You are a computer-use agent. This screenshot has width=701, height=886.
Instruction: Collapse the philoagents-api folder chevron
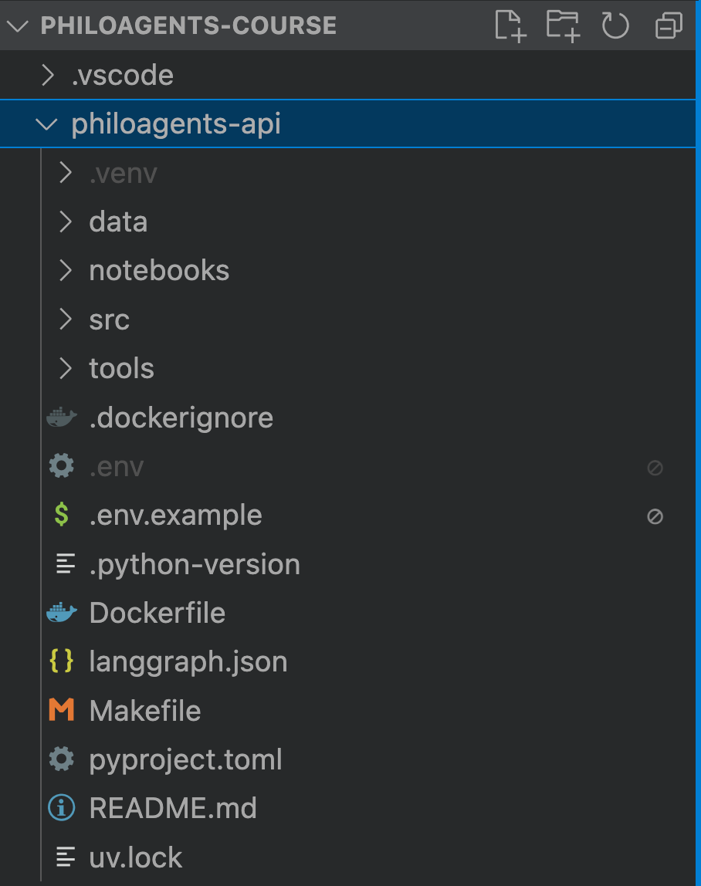coord(48,123)
